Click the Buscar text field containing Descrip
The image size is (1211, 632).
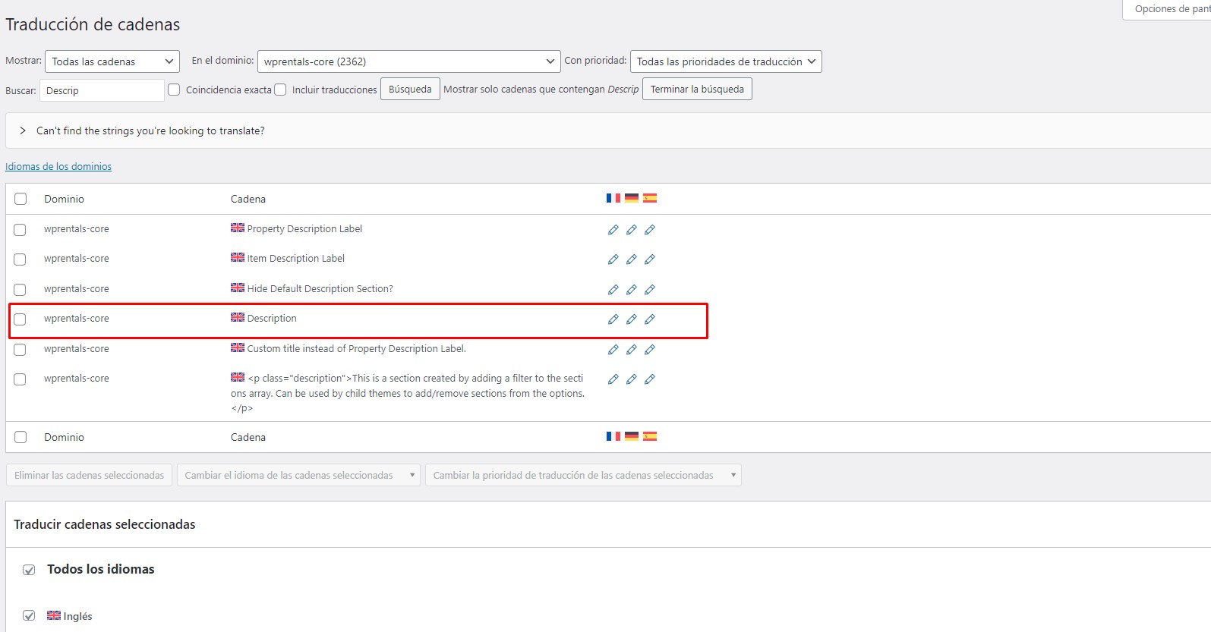[x=102, y=90]
